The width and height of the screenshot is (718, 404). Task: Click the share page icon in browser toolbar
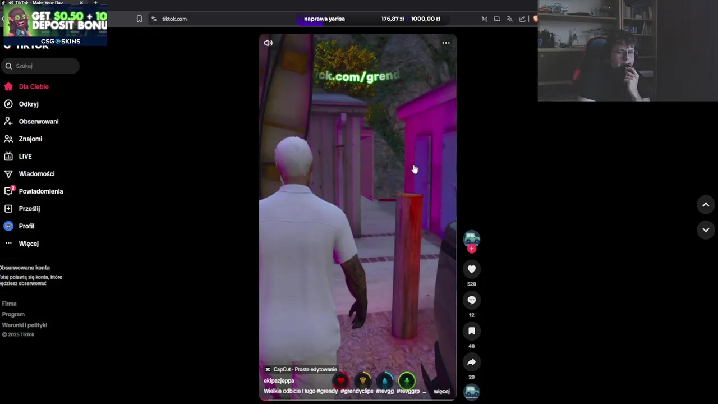coord(522,19)
